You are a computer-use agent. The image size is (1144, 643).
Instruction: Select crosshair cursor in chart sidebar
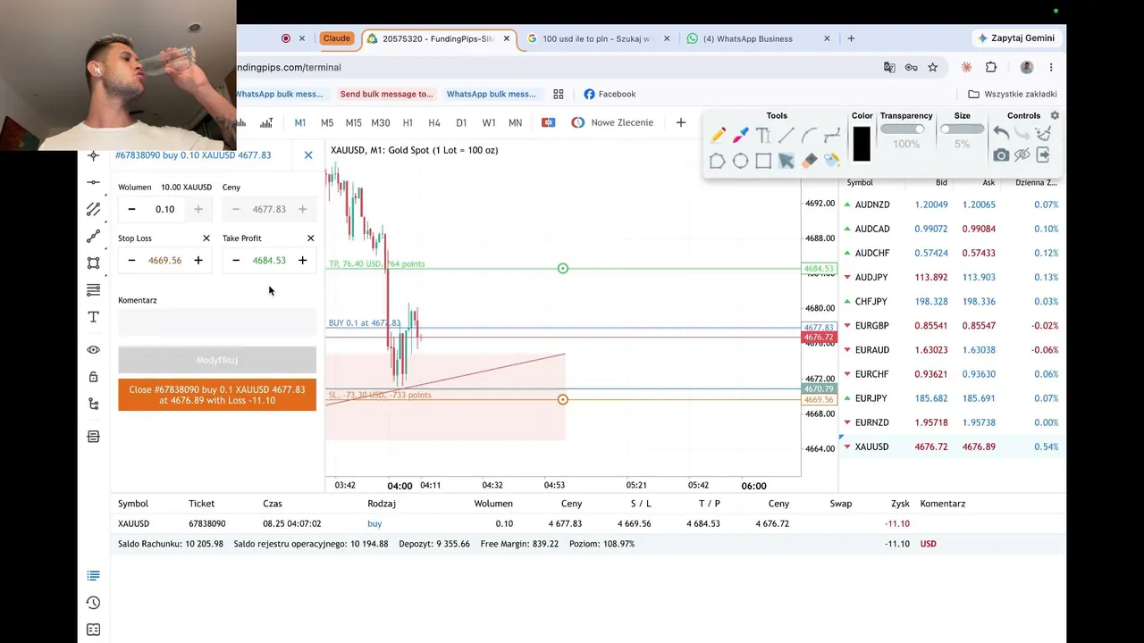coord(93,155)
